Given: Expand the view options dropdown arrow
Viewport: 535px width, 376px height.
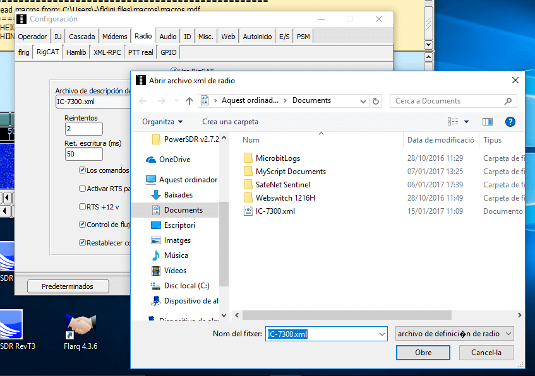Looking at the screenshot, I should (x=466, y=122).
